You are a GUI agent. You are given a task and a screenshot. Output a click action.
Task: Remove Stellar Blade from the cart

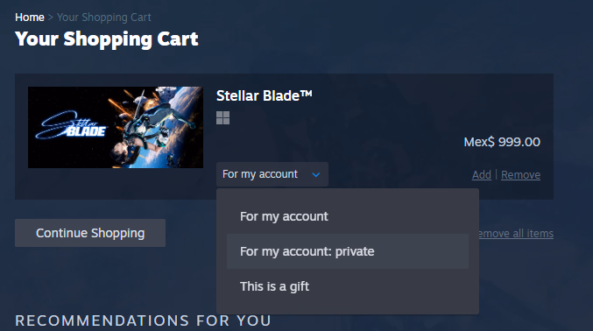[x=520, y=175]
